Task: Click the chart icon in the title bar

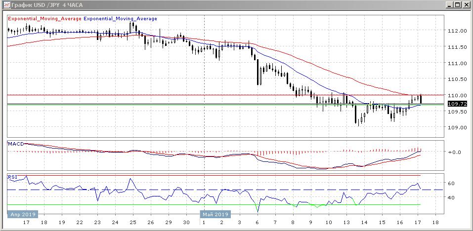Action: (5, 4)
